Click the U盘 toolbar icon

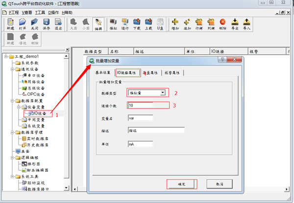coord(160,23)
